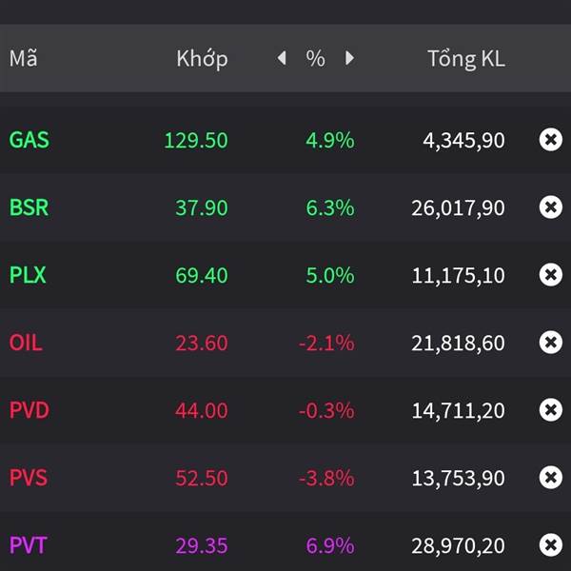
Task: Click left arrow next to % header
Action: pos(282,59)
